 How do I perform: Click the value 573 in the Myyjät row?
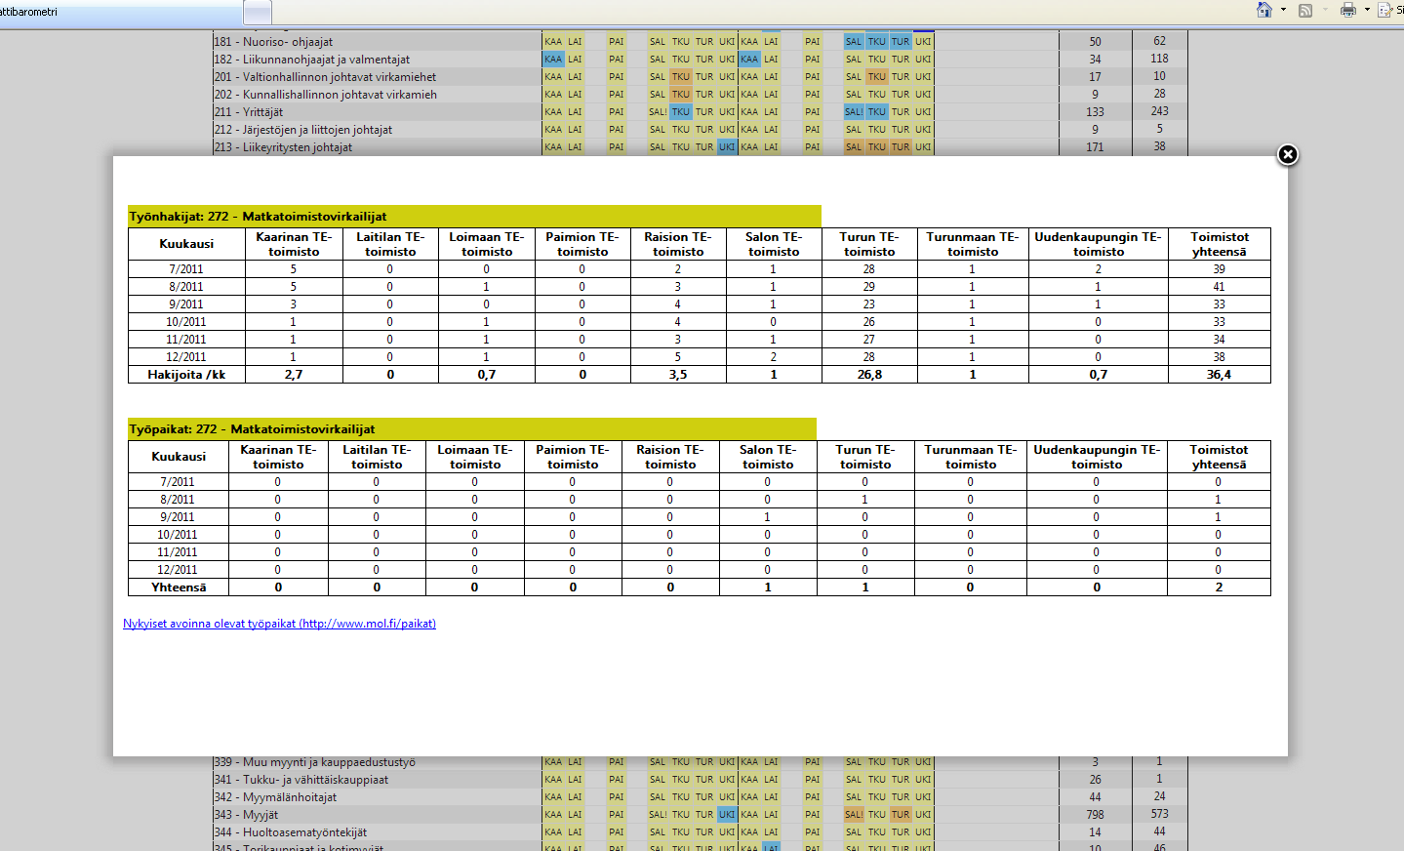[1159, 814]
